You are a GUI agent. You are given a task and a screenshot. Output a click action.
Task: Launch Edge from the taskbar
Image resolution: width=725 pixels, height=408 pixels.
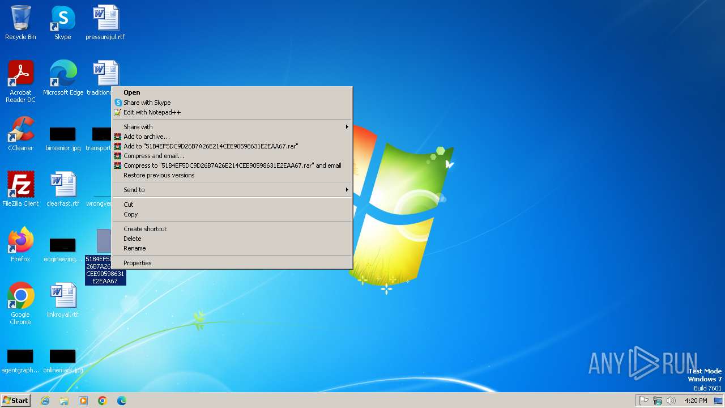pos(122,401)
